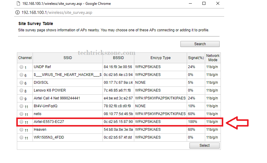Screen dimensions: 267x163
Task: Click the SSID column header
Action: click(x=68, y=58)
